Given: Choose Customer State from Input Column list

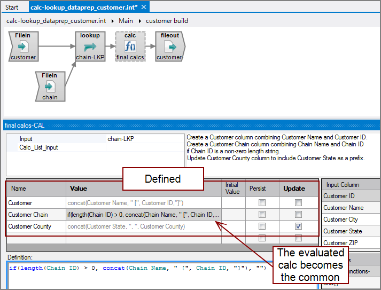Looking at the screenshot, I should point(342,231).
